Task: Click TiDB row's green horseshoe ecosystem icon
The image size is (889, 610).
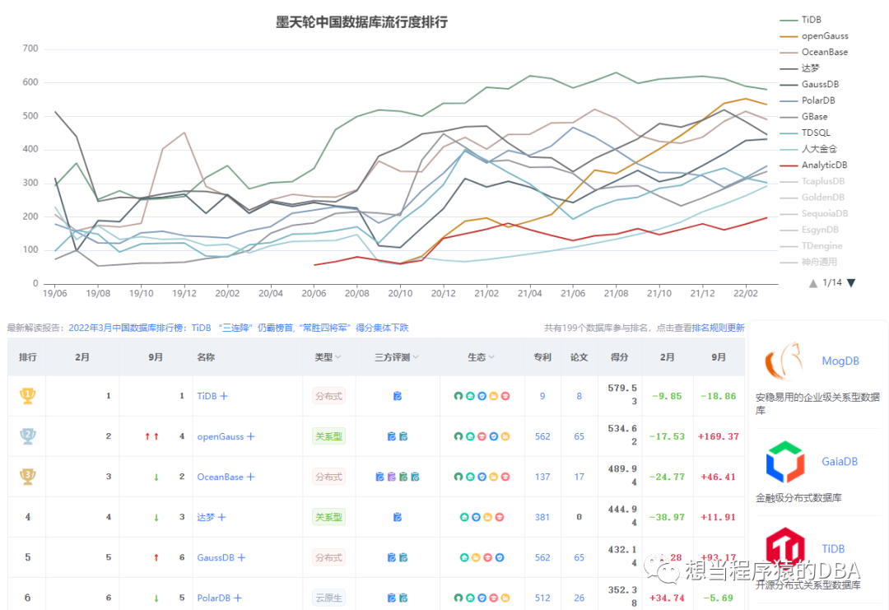Action: pyautogui.click(x=458, y=396)
